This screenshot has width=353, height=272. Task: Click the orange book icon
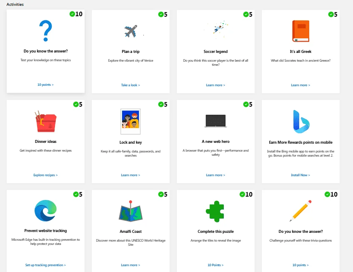click(300, 31)
